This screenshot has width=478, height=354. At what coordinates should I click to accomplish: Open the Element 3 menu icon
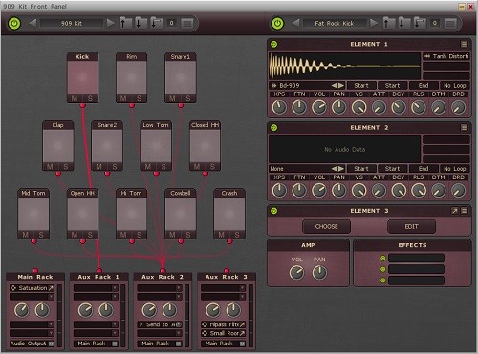click(x=464, y=211)
